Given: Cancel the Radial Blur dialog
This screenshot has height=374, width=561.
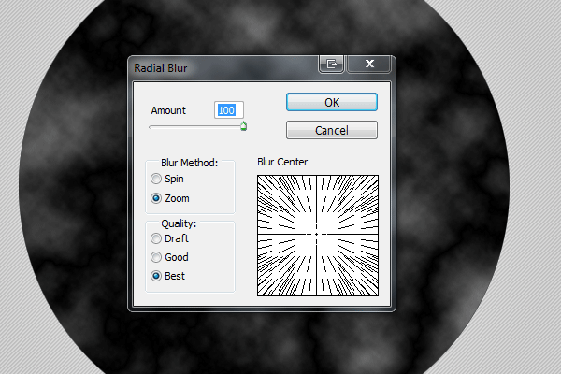Looking at the screenshot, I should coord(332,130).
